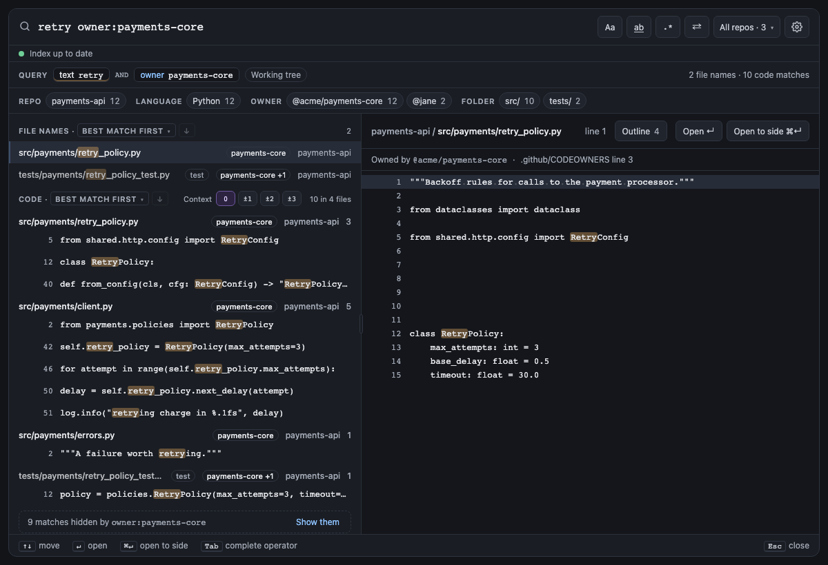The image size is (828, 565).
Task: Click Esc close hint
Action: [787, 546]
